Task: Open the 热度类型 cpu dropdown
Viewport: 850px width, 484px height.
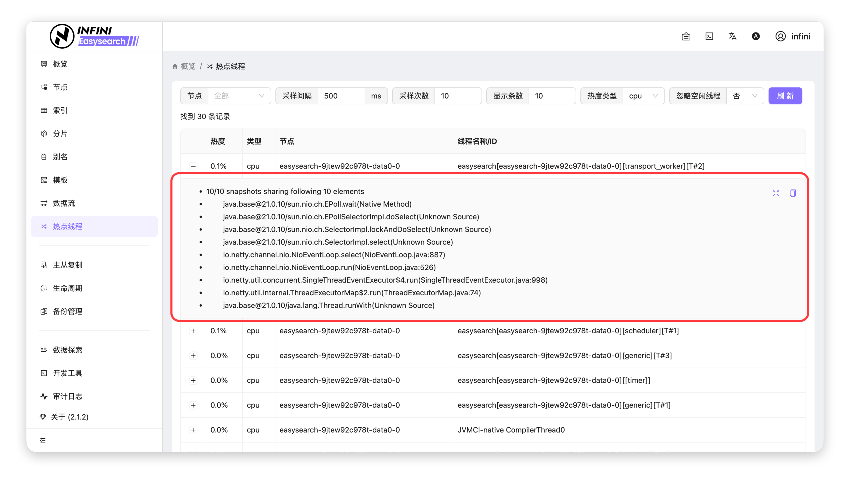Action: (643, 96)
